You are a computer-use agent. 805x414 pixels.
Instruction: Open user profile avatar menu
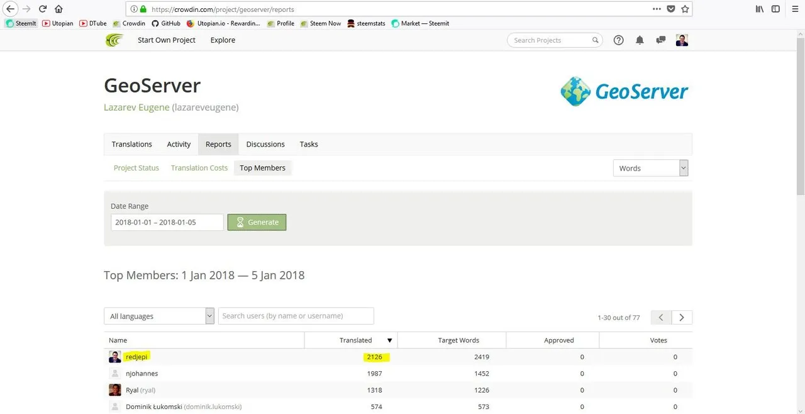click(x=682, y=40)
